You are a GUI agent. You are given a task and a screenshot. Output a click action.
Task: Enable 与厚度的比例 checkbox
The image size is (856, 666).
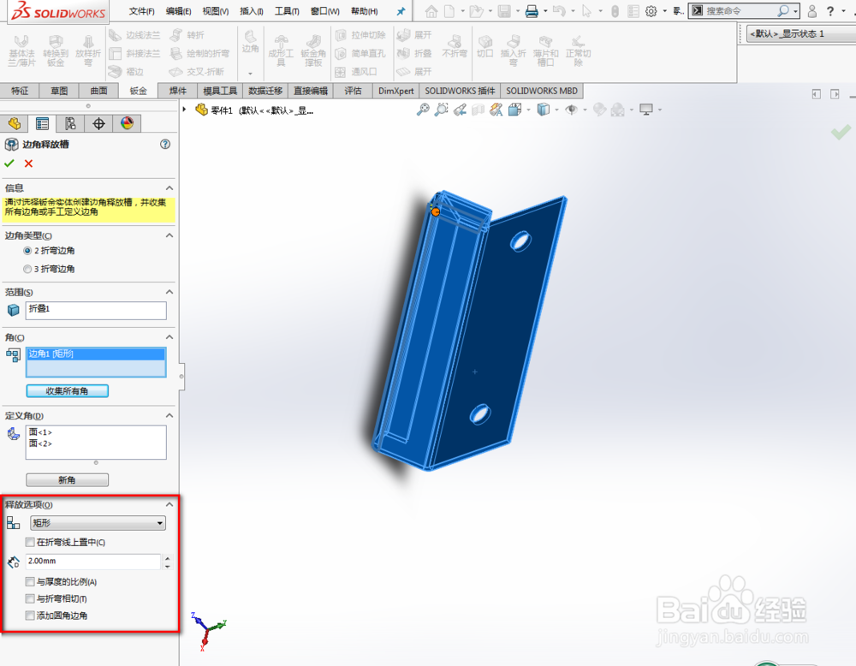point(30,582)
